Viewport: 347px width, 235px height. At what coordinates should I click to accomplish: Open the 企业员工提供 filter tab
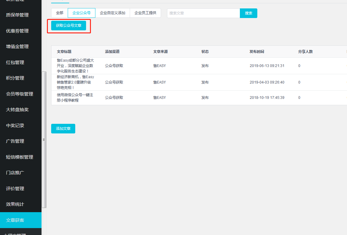tap(145, 13)
